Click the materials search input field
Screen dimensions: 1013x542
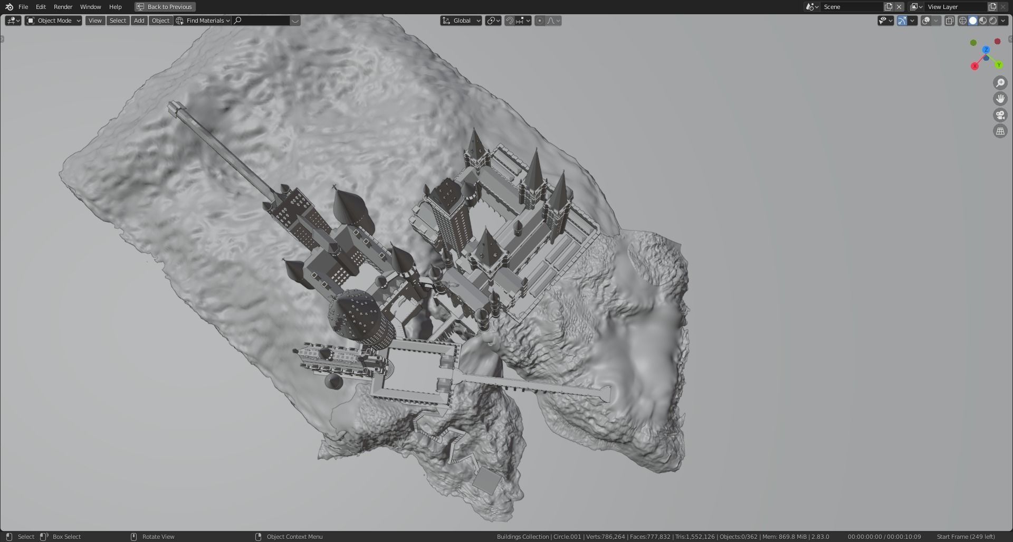click(x=261, y=21)
